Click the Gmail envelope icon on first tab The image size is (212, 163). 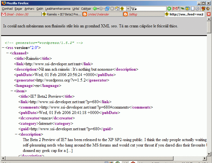(4, 14)
